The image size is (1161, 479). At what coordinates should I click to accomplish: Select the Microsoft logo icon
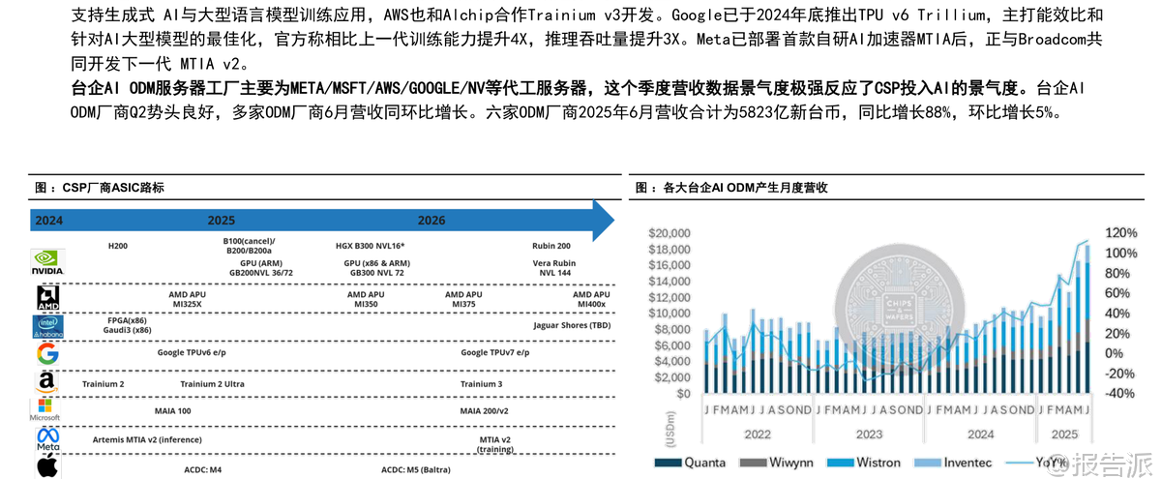pos(47,410)
